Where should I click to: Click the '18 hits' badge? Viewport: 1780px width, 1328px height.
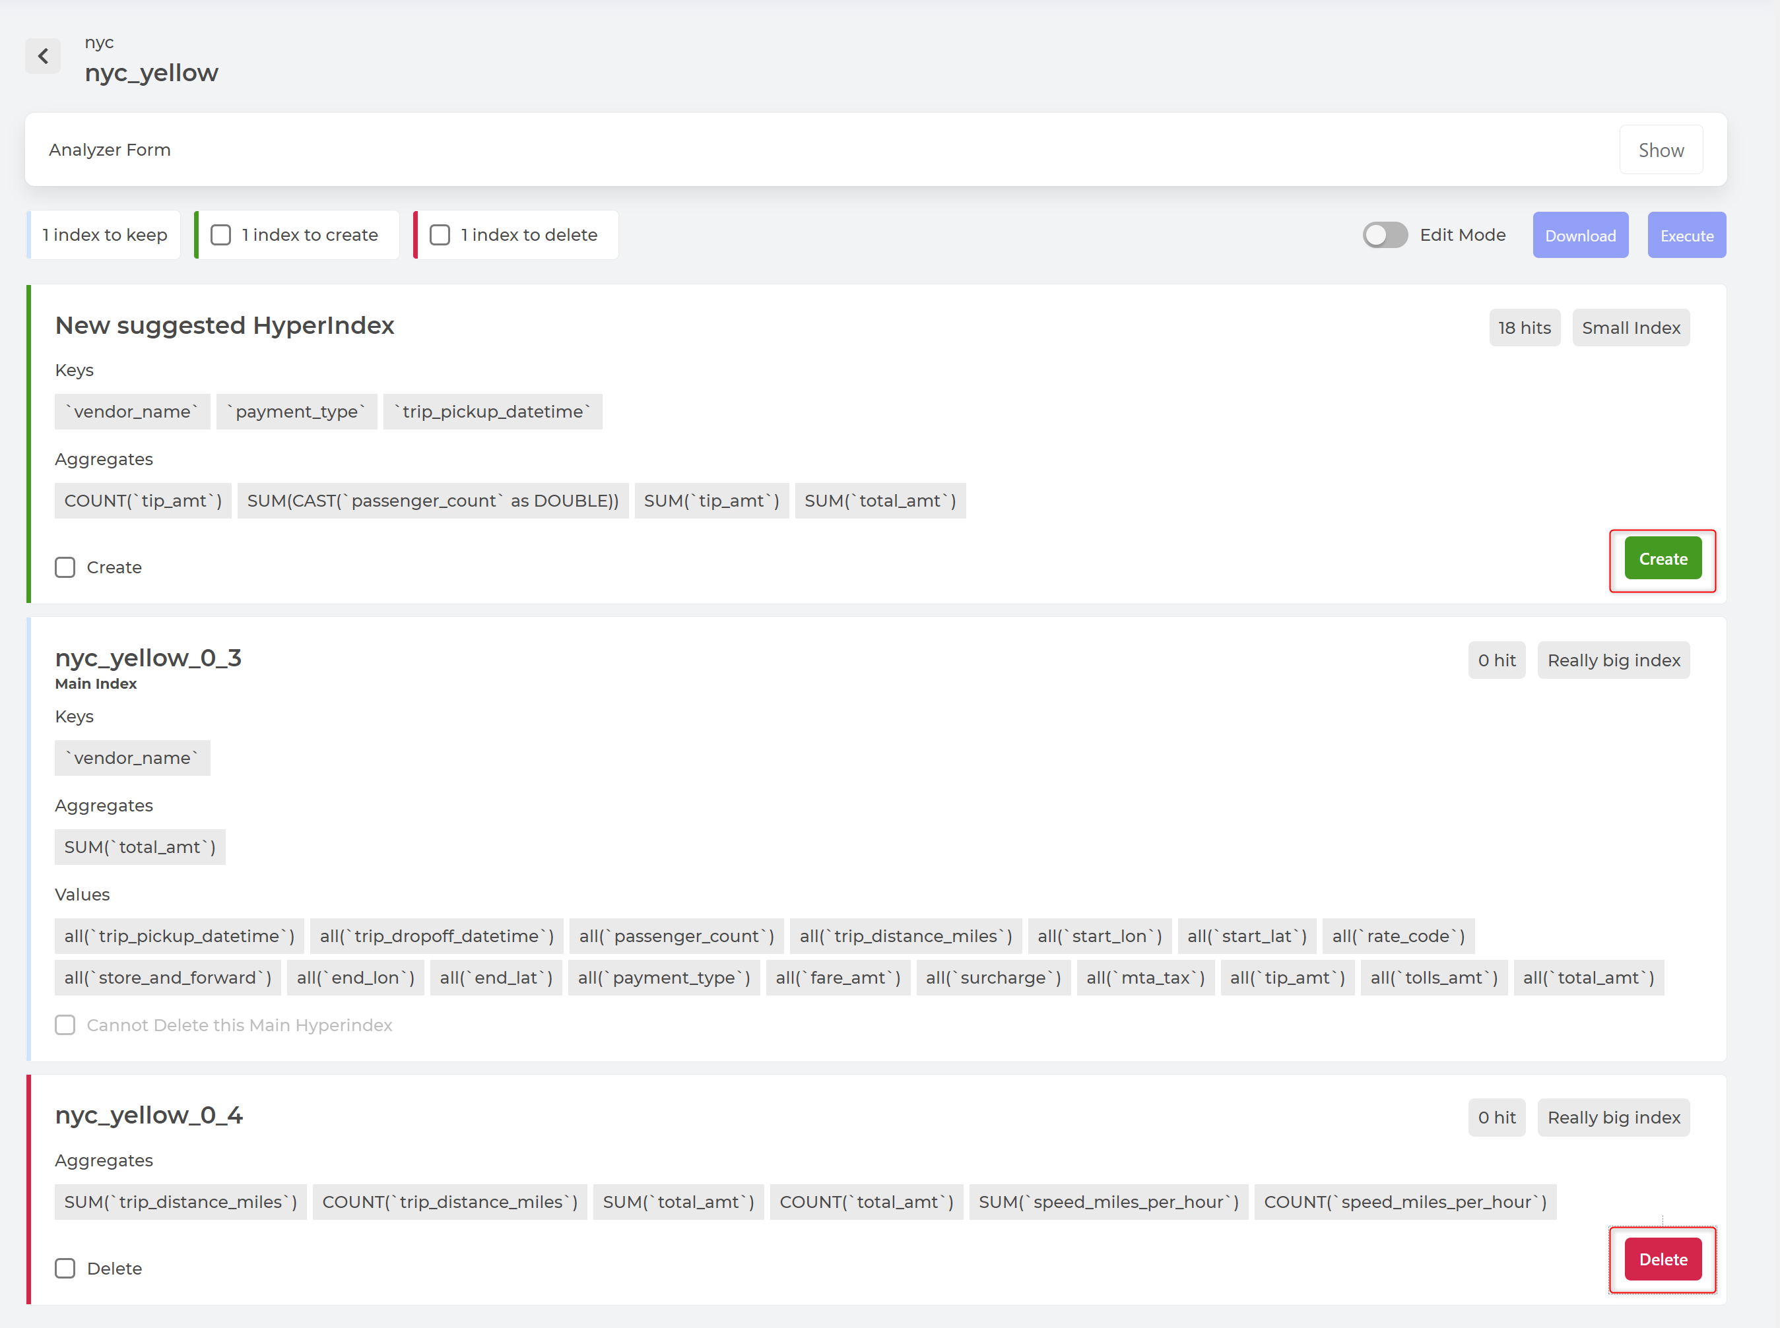(1525, 328)
